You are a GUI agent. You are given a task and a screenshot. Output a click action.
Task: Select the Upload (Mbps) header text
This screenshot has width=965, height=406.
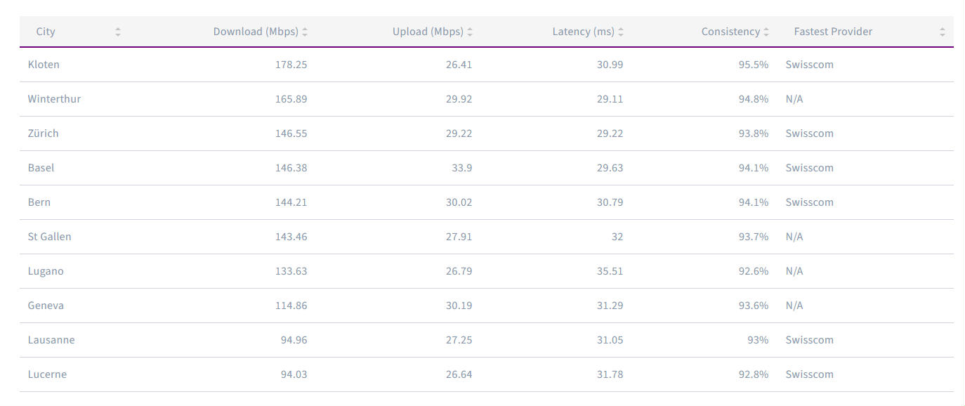(x=428, y=32)
